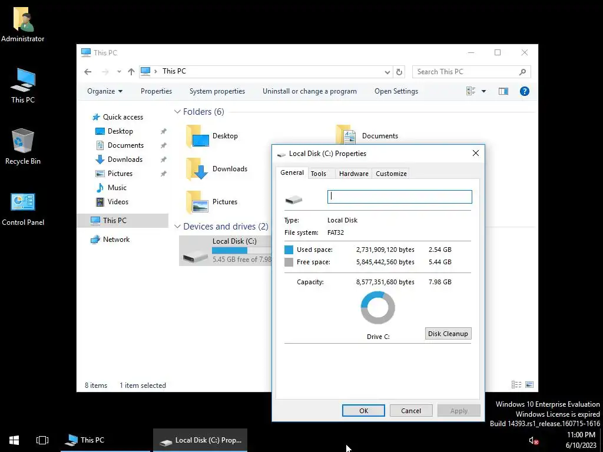Click Cancel in the Properties dialog
This screenshot has width=603, height=452.
[x=410, y=410]
